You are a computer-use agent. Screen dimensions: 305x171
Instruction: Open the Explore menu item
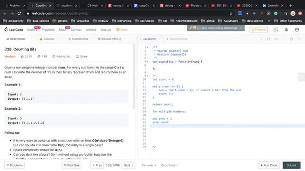pos(32,29)
